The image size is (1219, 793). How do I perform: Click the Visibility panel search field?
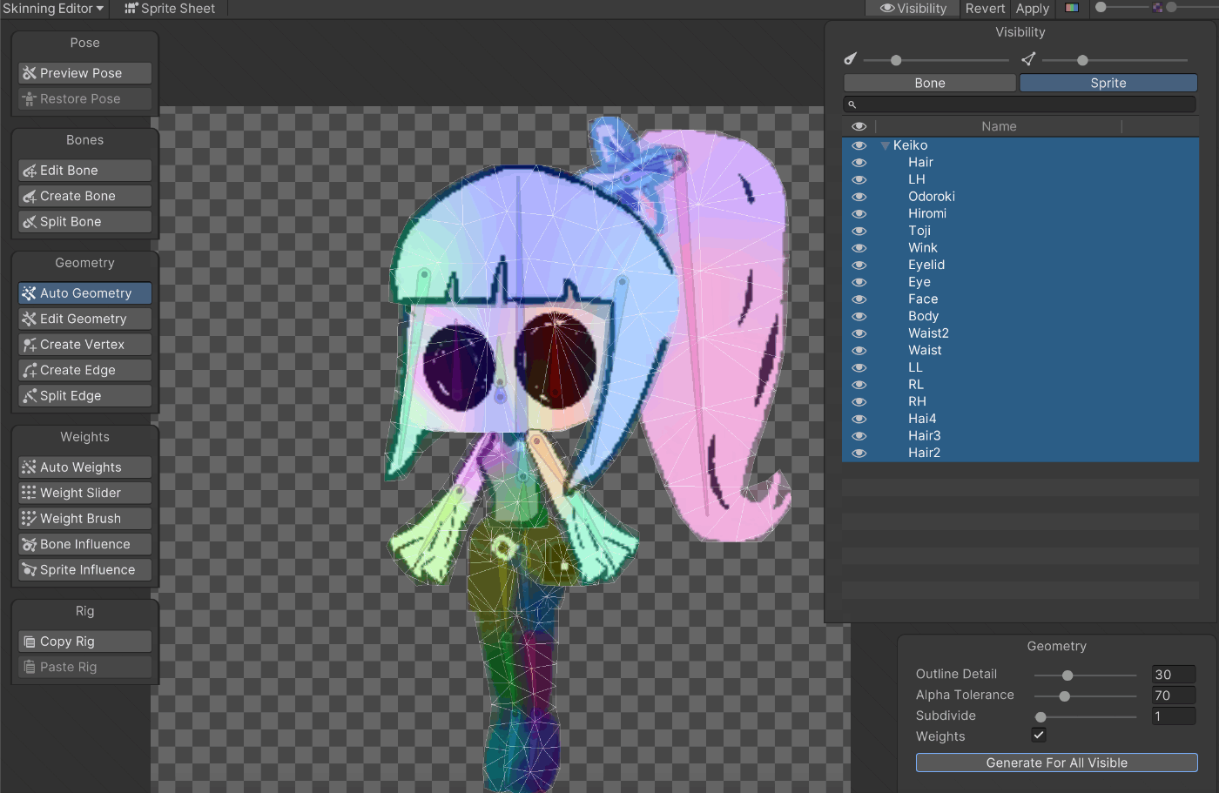coord(1019,104)
